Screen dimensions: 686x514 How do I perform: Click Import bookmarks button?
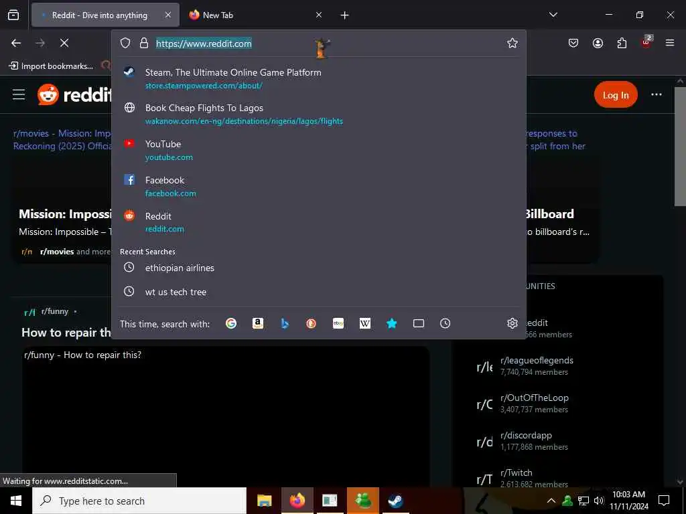click(x=51, y=66)
